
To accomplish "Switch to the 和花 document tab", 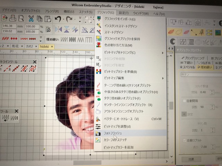I will tap(15, 46).
